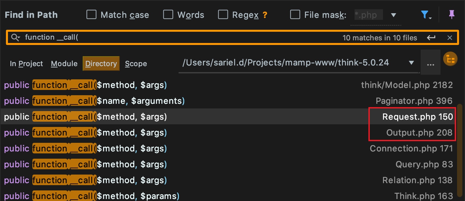Viewport: 465px width, 201px height.
Task: Browse directory with the ellipsis button
Action: point(430,62)
